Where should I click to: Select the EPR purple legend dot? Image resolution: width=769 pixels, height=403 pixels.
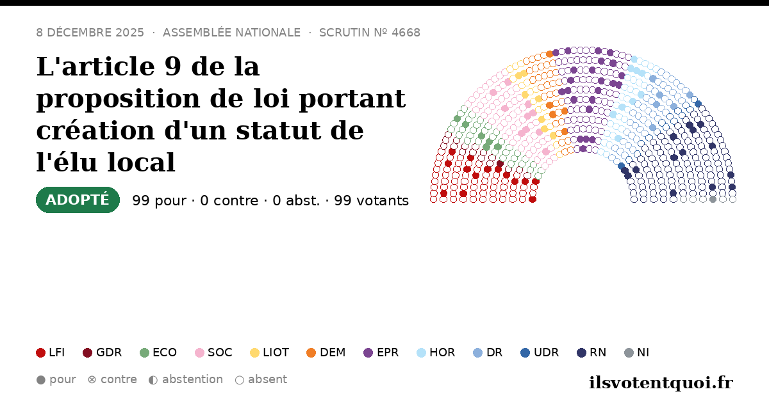pyautogui.click(x=368, y=352)
